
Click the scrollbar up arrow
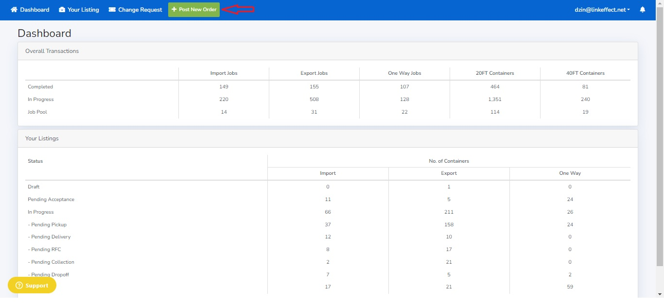(660, 3)
